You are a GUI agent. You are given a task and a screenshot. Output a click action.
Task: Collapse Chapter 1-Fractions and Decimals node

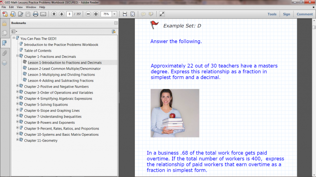click(18, 56)
